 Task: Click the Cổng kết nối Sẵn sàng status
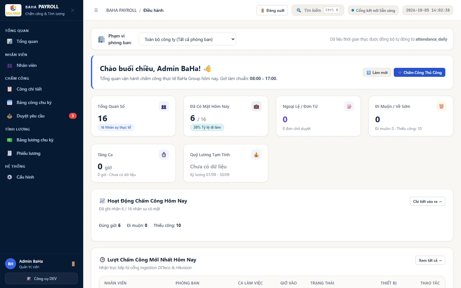pos(373,10)
